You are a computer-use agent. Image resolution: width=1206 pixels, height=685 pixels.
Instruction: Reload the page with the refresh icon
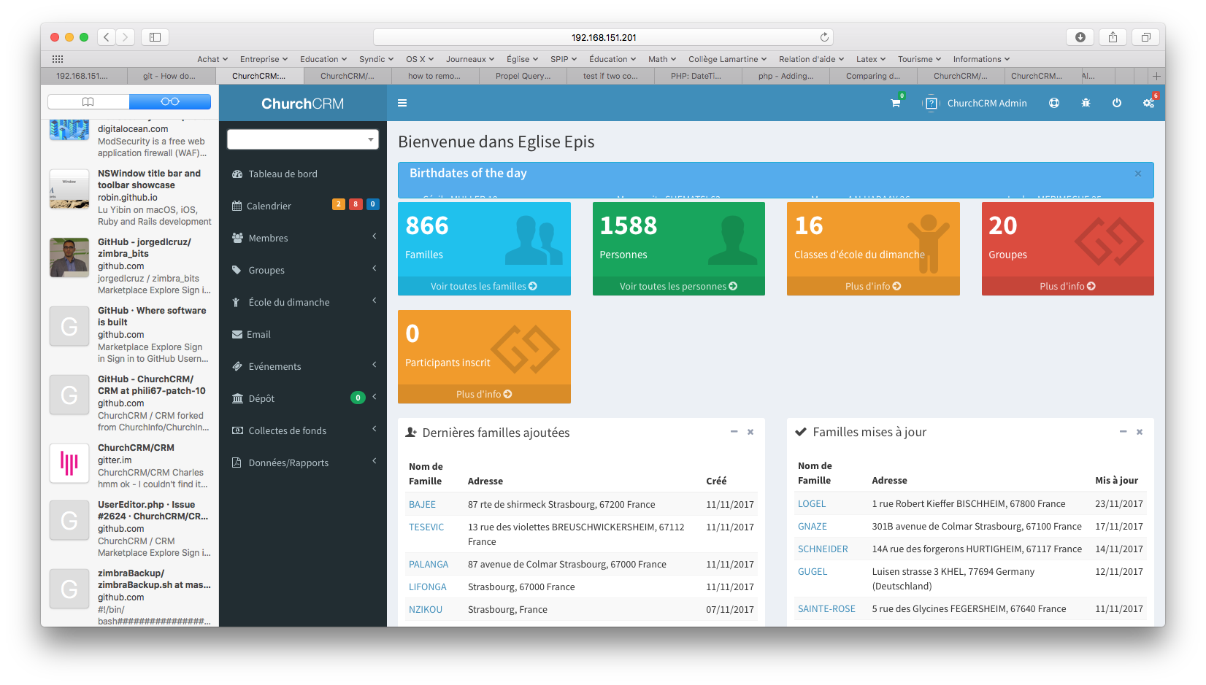tap(824, 37)
